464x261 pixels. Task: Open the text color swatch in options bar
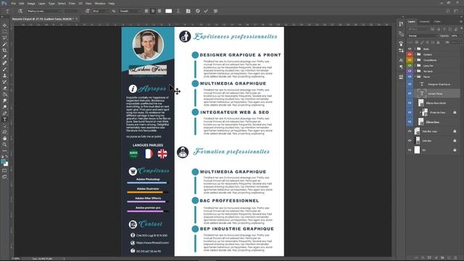point(168,11)
